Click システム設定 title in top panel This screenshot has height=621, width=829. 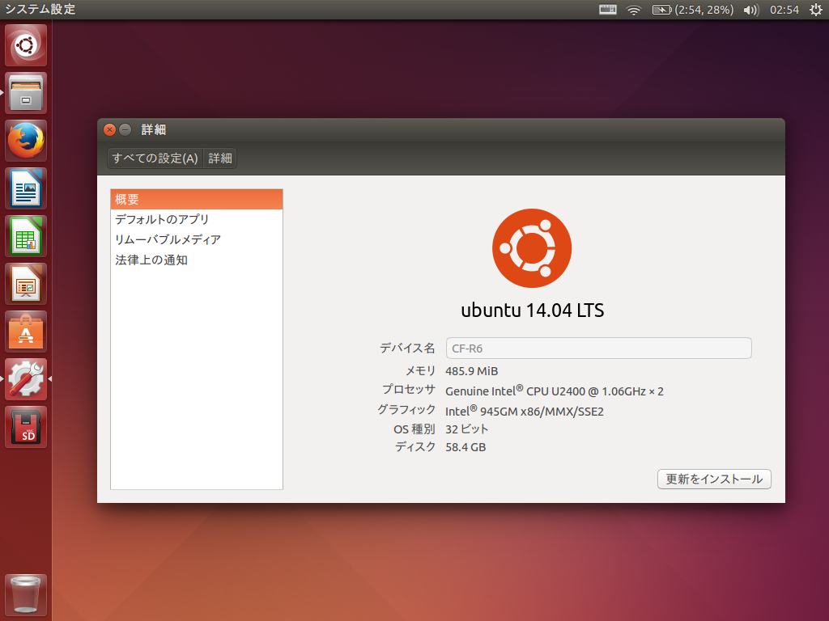point(40,9)
